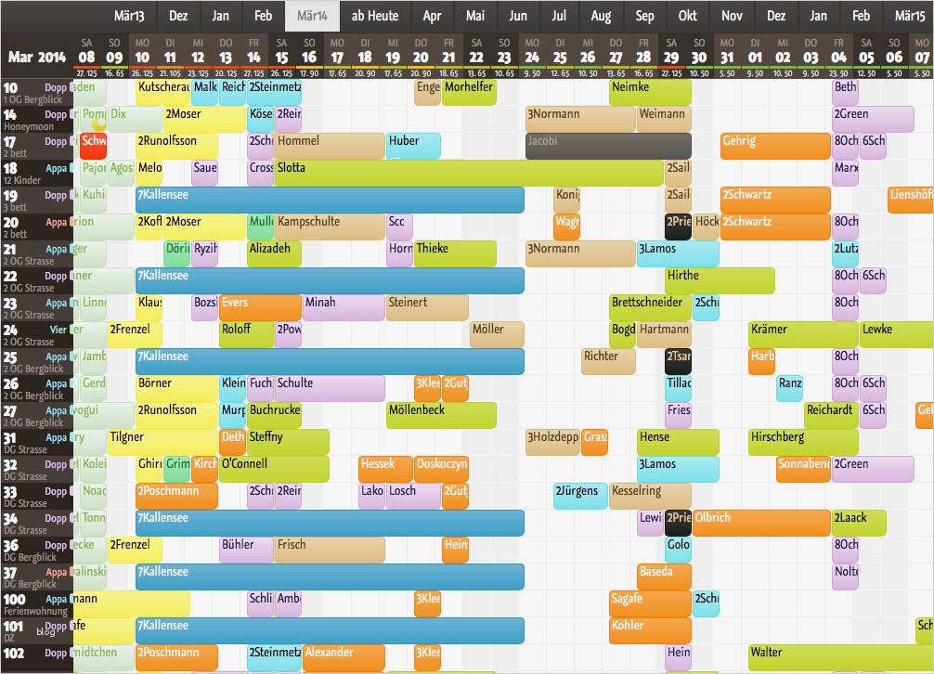The width and height of the screenshot is (934, 674).
Task: Select the Huber booking block
Action: click(x=413, y=146)
